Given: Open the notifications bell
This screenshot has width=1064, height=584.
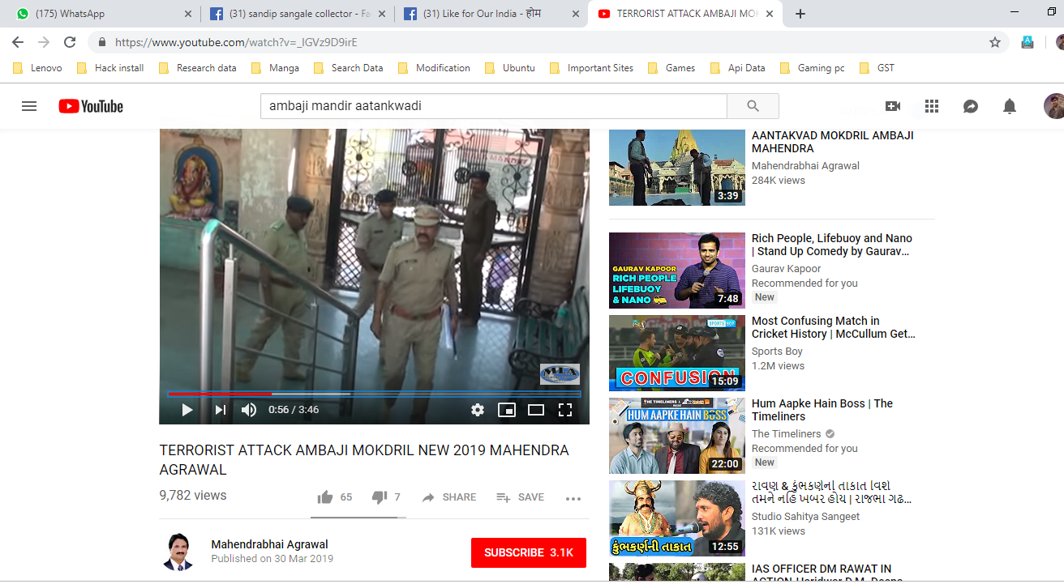Looking at the screenshot, I should (x=1010, y=106).
